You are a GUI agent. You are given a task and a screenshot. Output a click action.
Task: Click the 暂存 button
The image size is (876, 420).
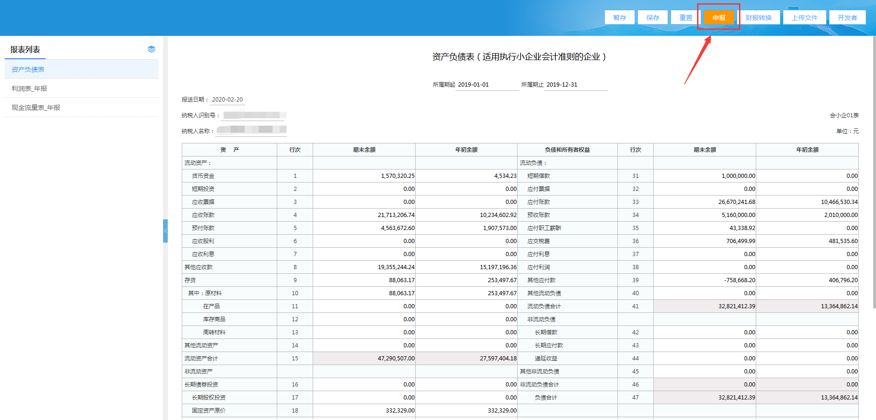click(x=619, y=18)
